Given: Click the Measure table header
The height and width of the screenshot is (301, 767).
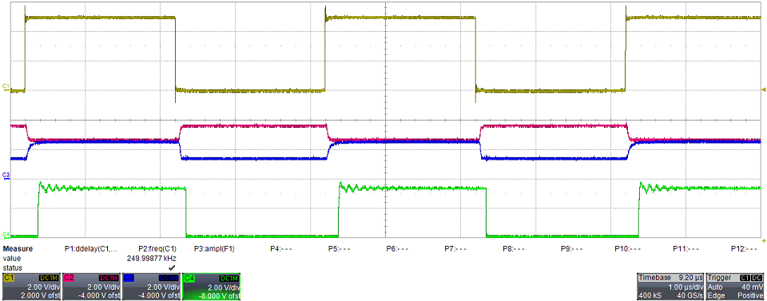Looking at the screenshot, I should 18,249.
